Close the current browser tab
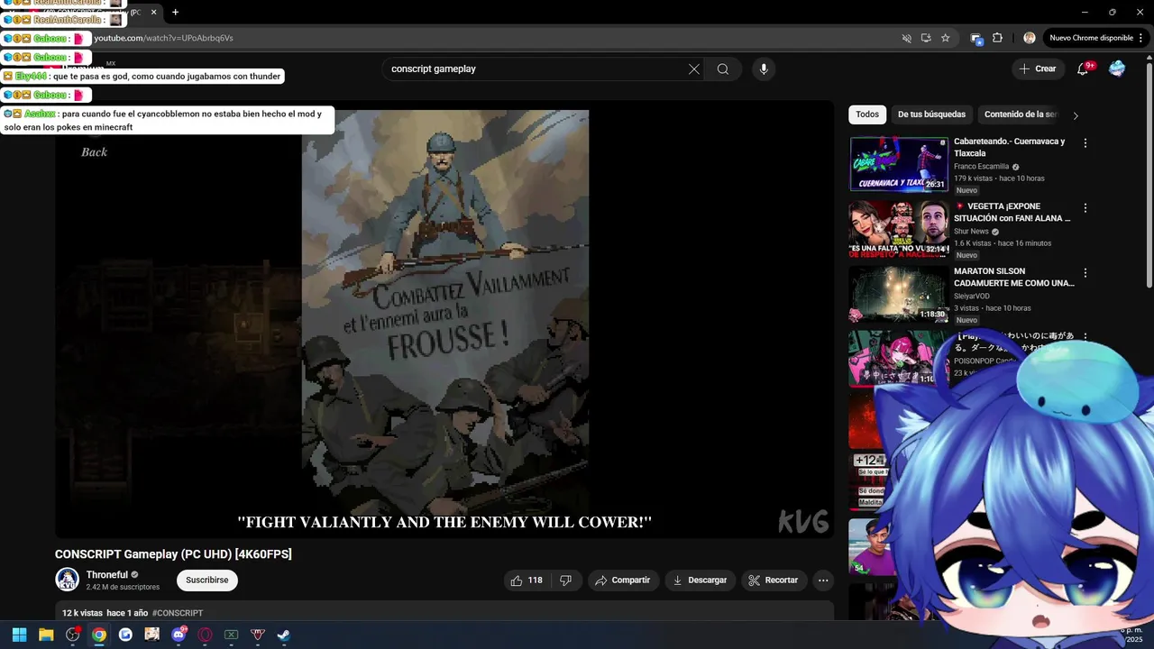Image resolution: width=1154 pixels, height=649 pixels. coord(153,12)
